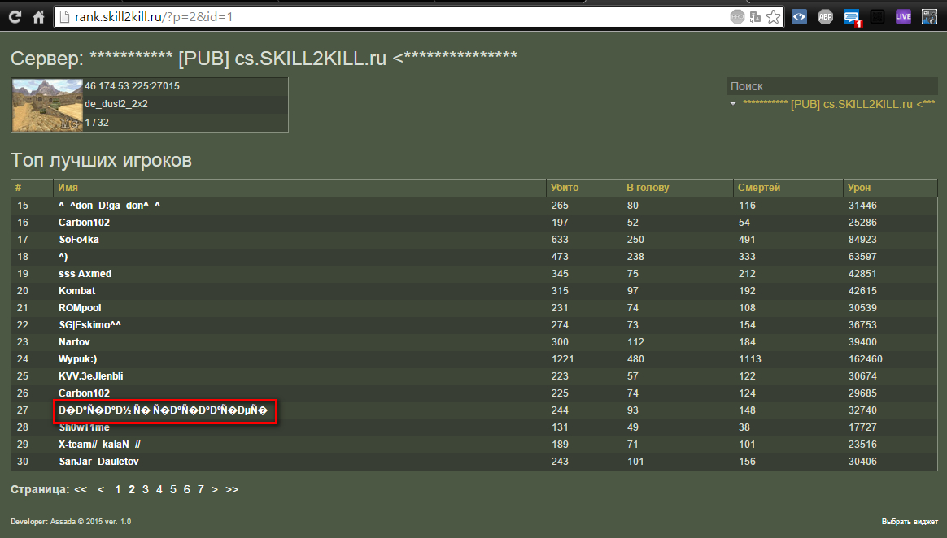
Task: Jump to last page with >> link
Action: (232, 490)
